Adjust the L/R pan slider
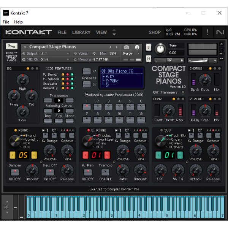Viewport: 228px width, 228px height. point(169,60)
